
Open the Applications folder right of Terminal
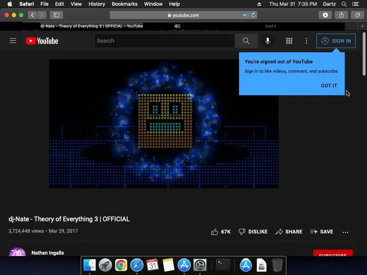(x=246, y=265)
